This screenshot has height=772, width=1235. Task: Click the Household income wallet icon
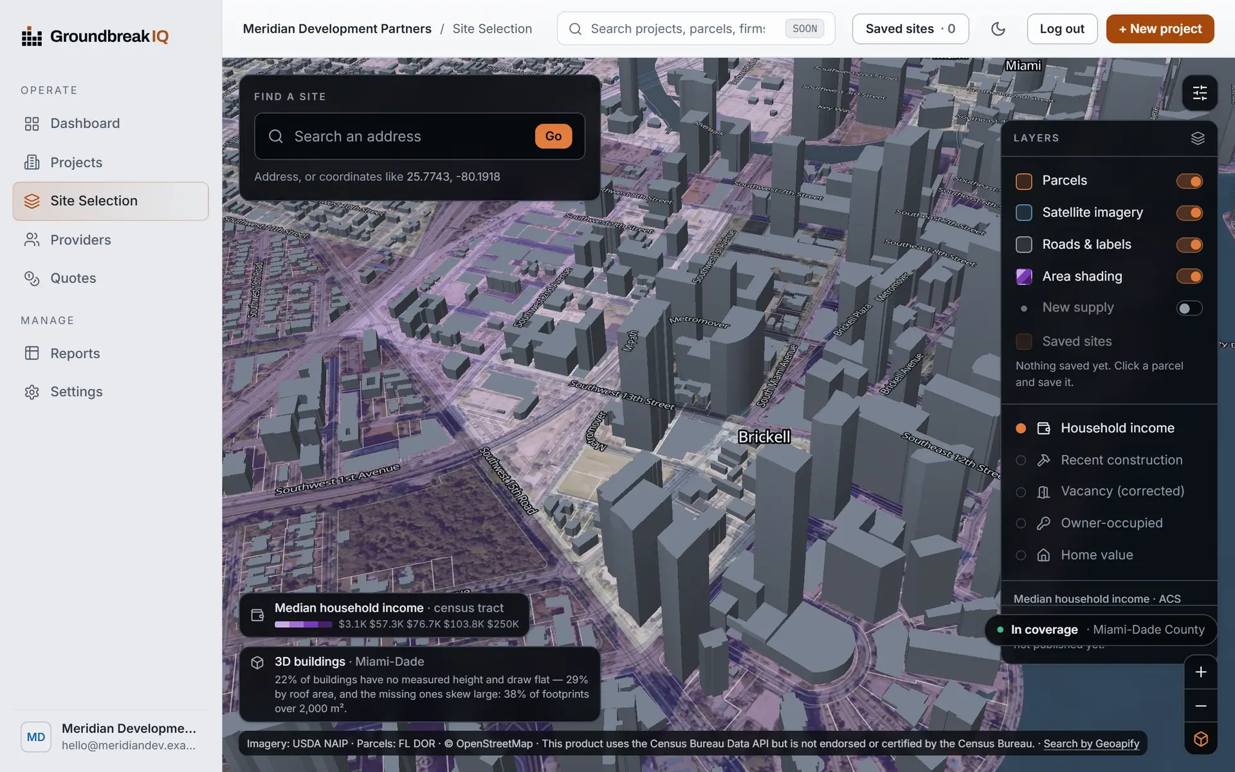point(1043,428)
